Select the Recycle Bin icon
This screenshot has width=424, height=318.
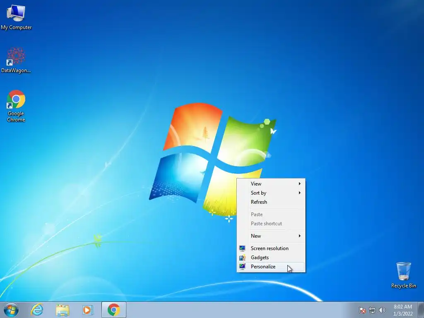coord(403,275)
